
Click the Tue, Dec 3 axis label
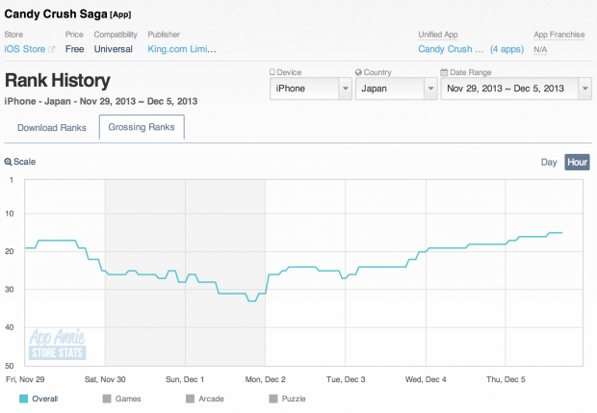[346, 379]
